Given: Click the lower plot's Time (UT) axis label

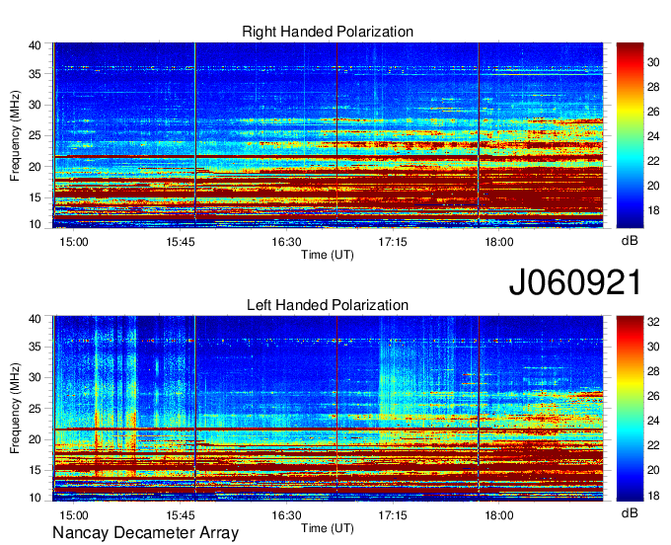Looking at the screenshot, I should [328, 528].
